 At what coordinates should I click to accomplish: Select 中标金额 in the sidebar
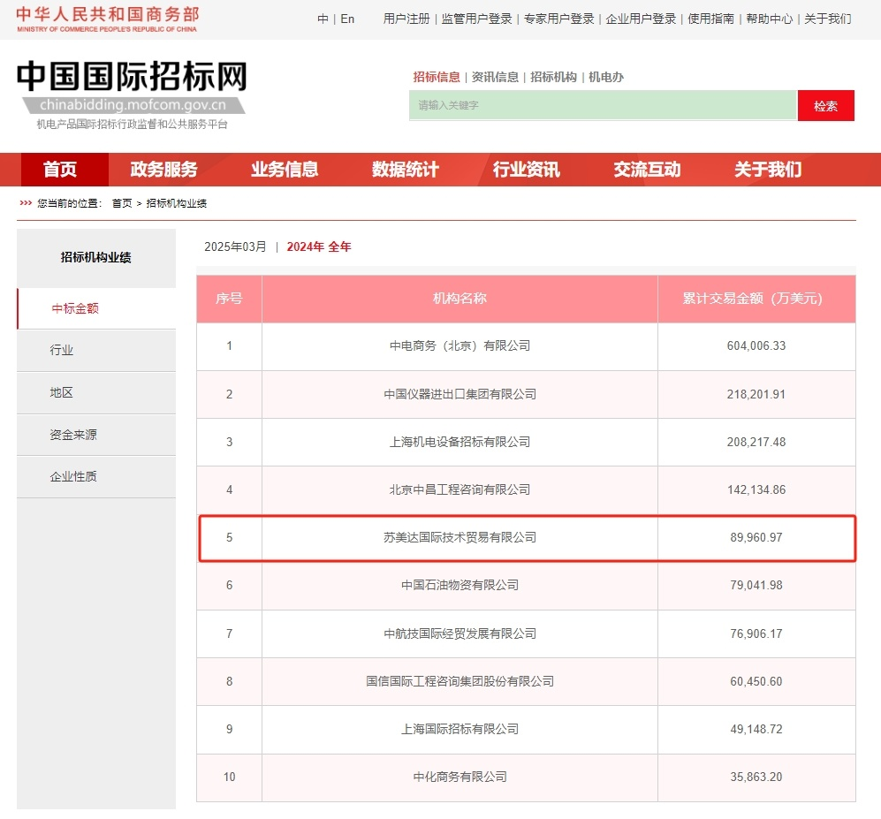(x=96, y=308)
